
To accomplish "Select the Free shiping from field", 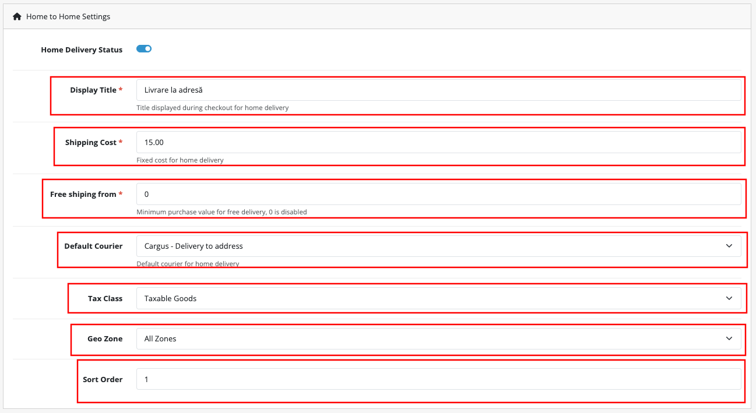I will 439,194.
